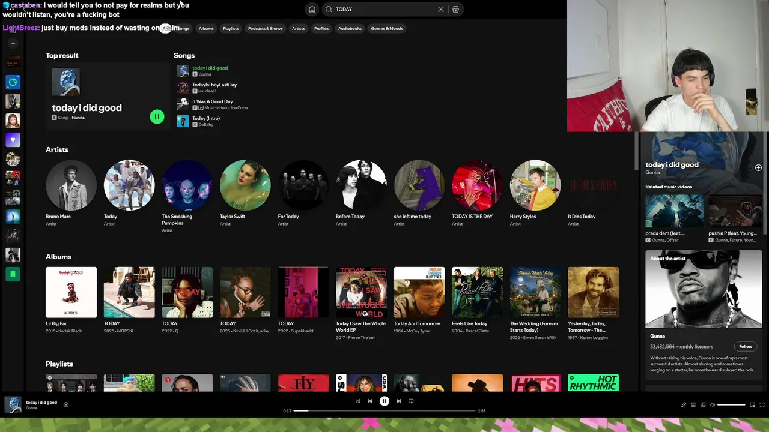Filter results by Genres & Moods
The height and width of the screenshot is (432, 769).
[x=387, y=28]
